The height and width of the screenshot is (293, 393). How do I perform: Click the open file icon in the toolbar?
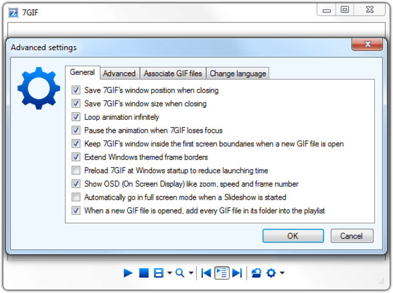click(x=256, y=273)
